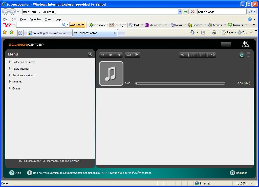259x187 pixels.
Task: Expand Collection musicale in the menu
Action: pos(10,62)
